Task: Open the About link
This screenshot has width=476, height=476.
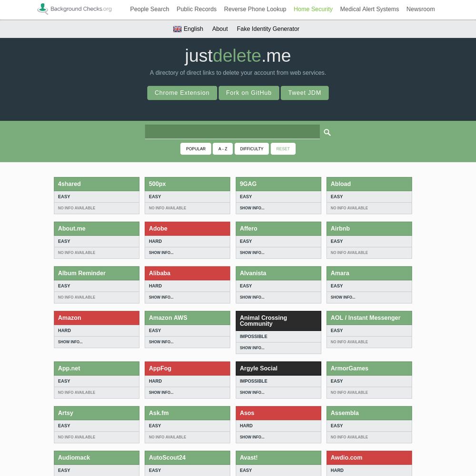Action: (220, 29)
